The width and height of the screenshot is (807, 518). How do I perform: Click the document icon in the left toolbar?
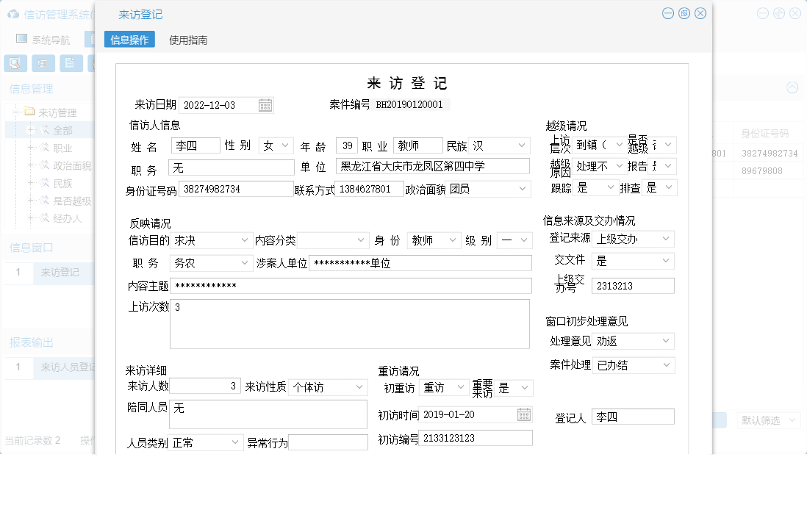69,63
